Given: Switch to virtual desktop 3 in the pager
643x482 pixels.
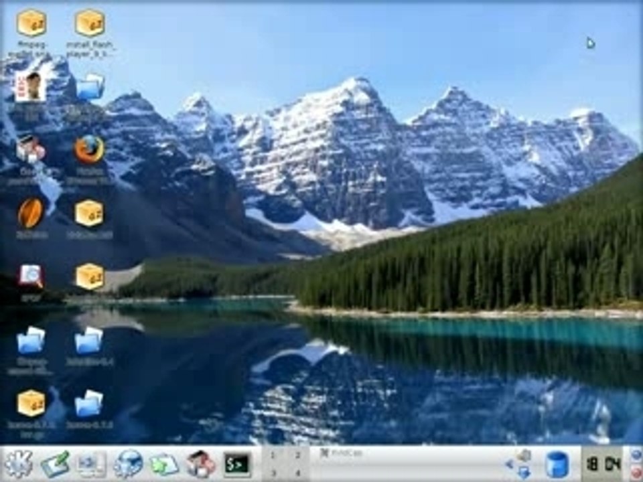Looking at the screenshot, I should pyautogui.click(x=273, y=473).
